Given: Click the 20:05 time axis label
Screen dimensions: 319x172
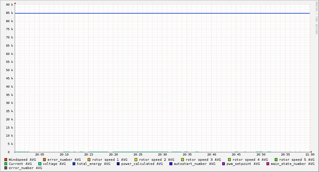Looking at the screenshot, I should click(x=40, y=154).
